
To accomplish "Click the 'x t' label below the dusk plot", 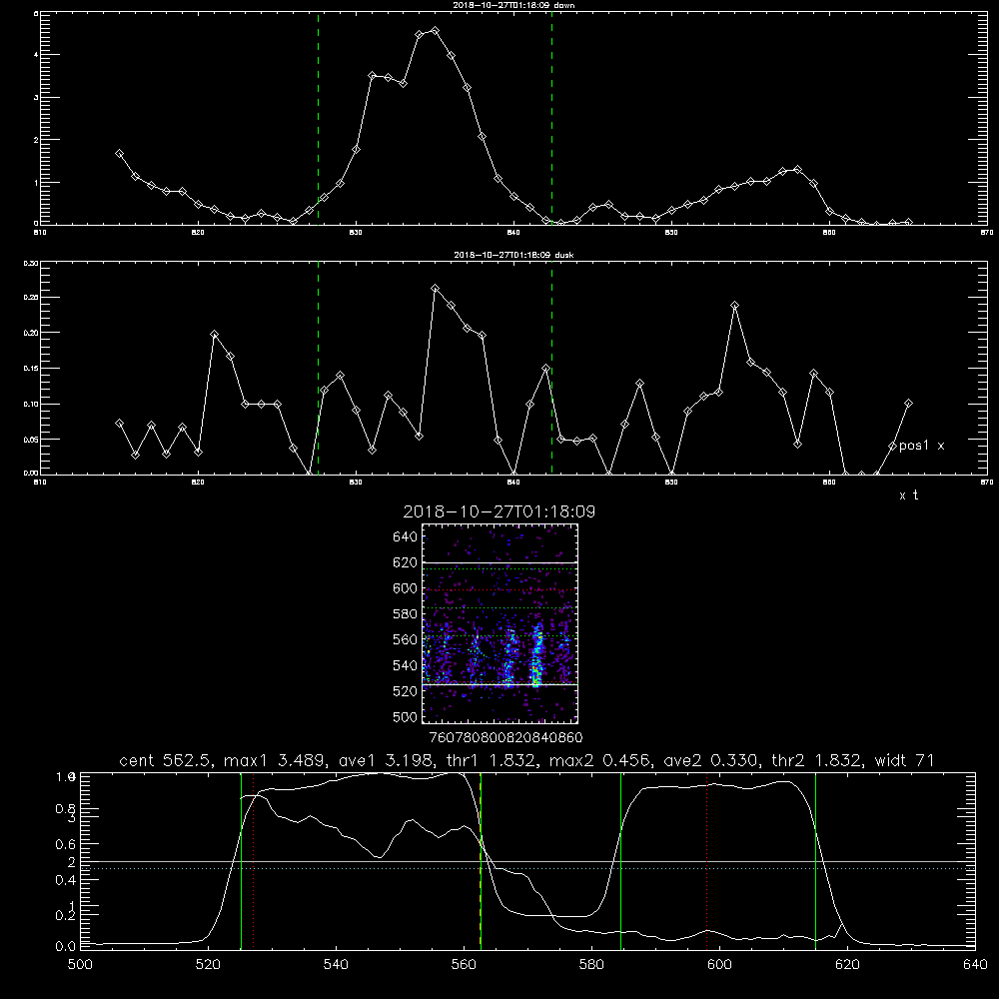I will coord(908,496).
